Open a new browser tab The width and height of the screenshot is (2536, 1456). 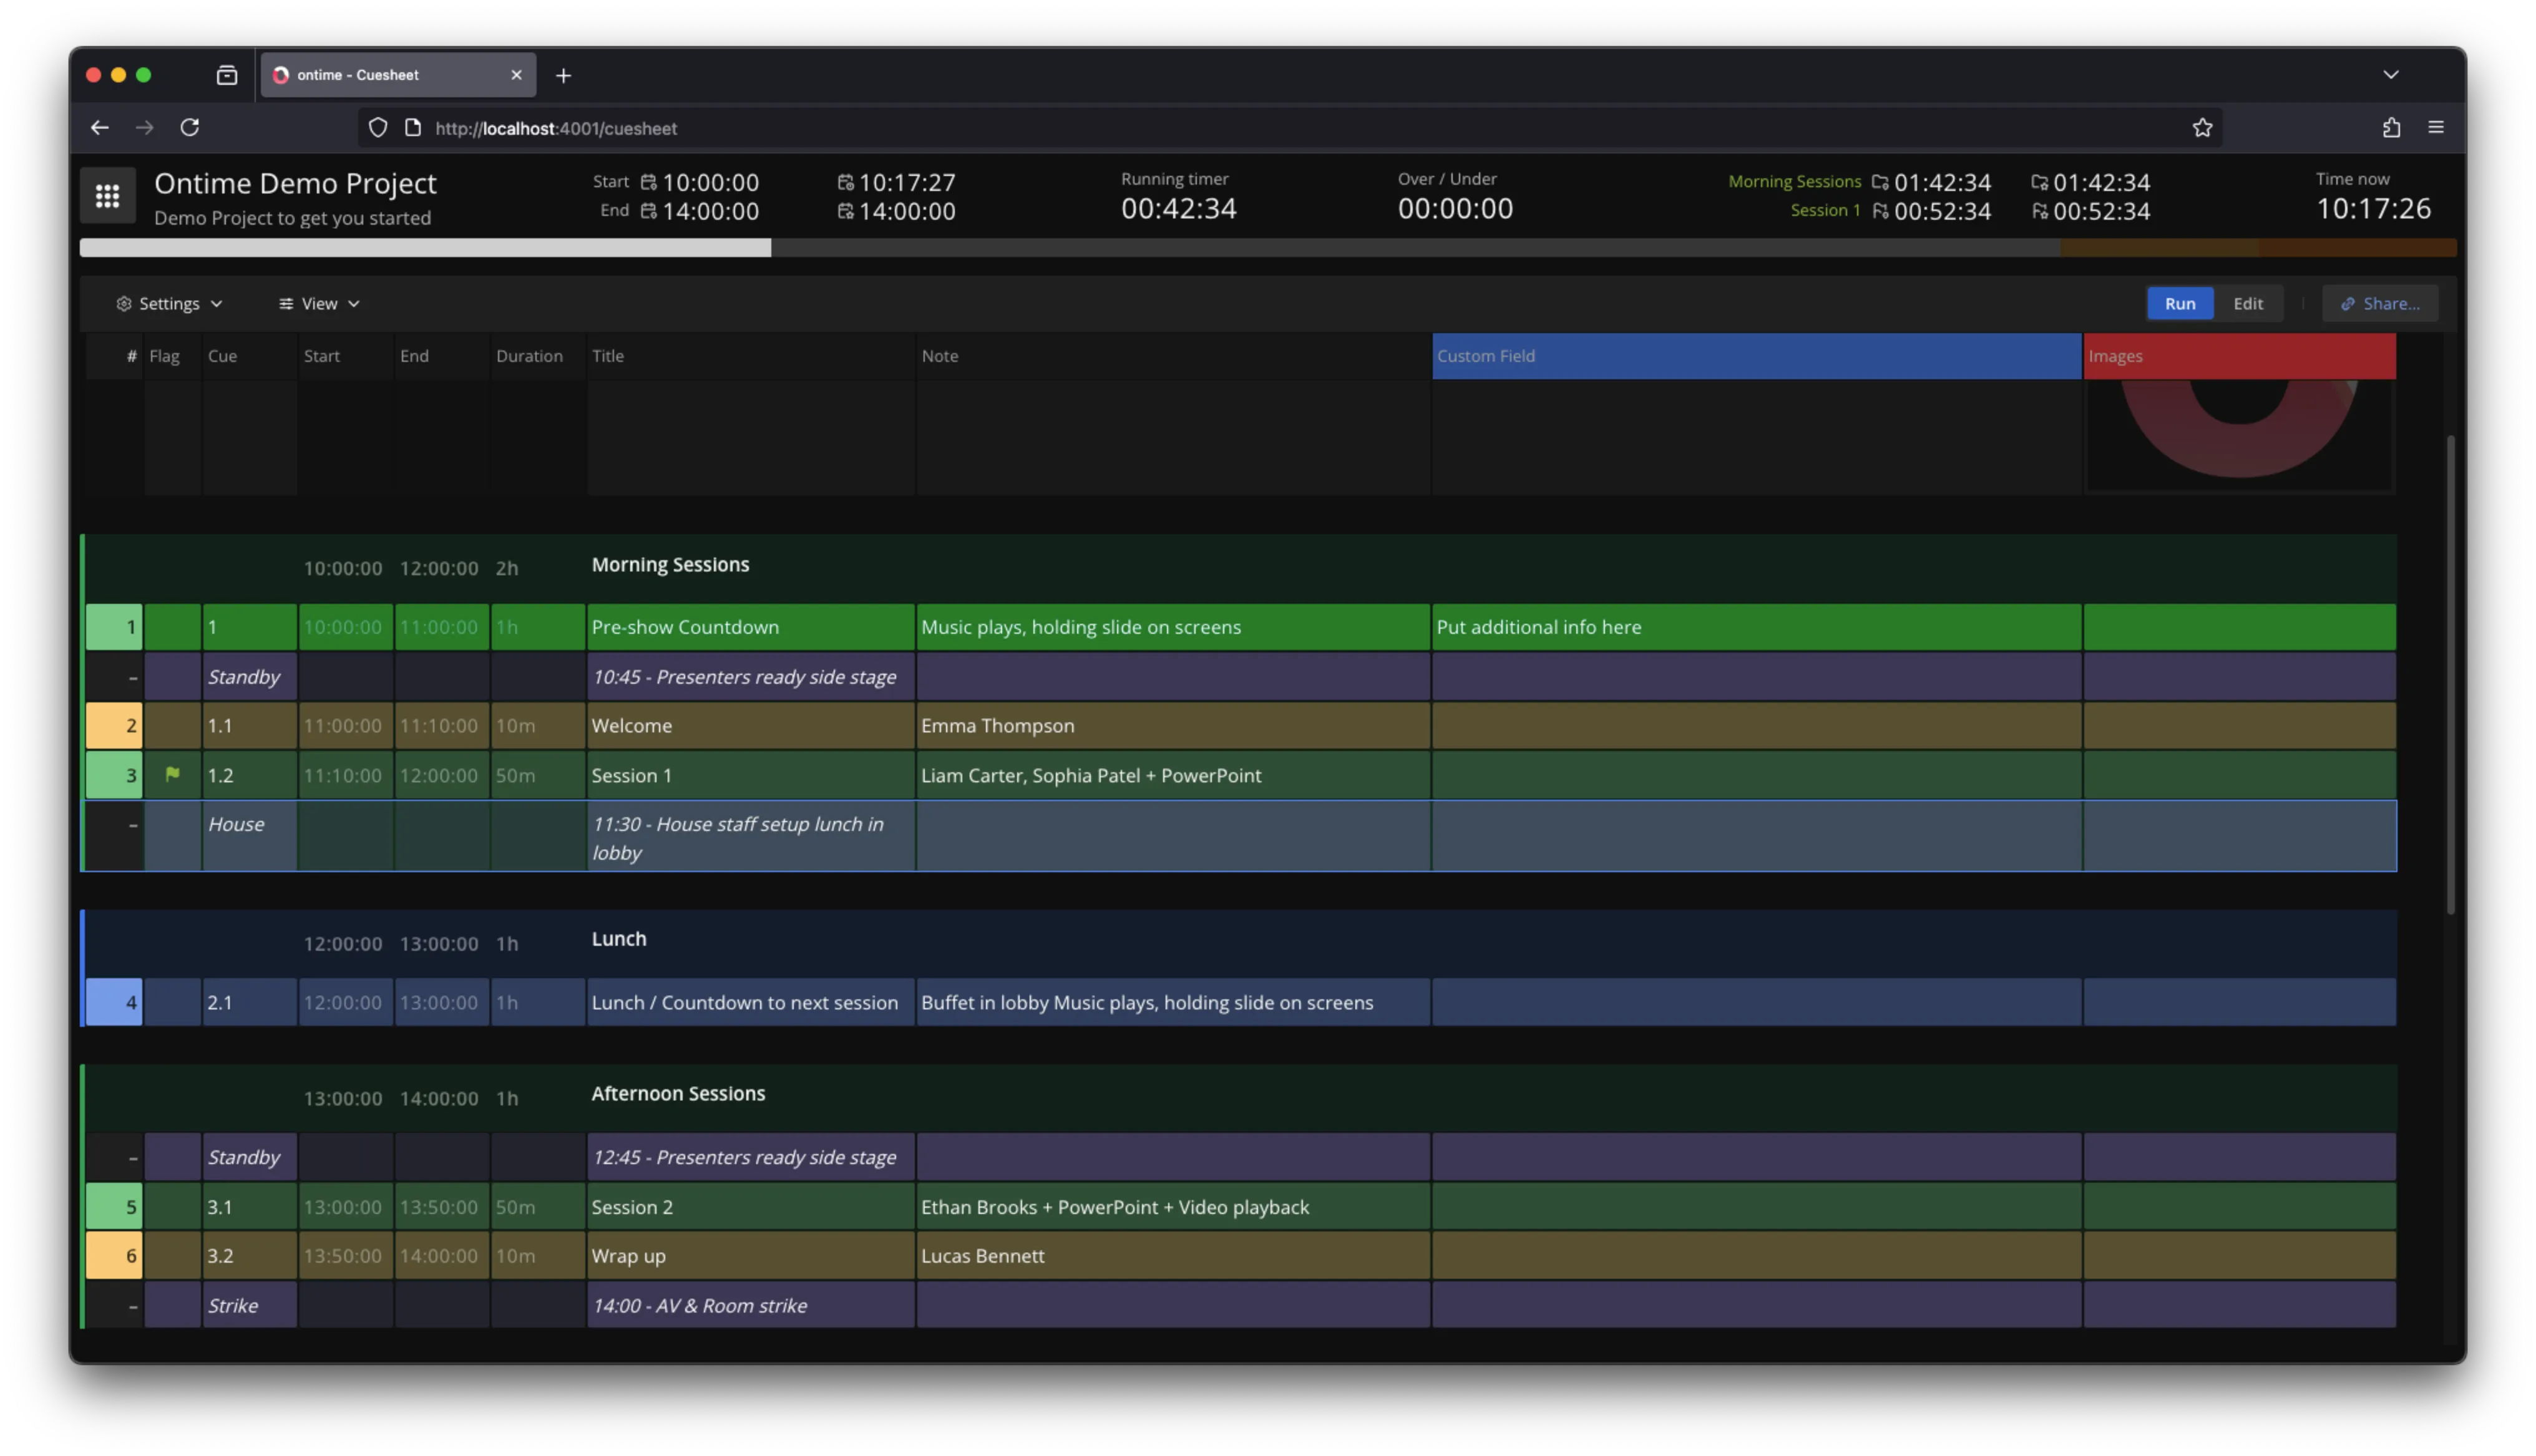click(x=563, y=75)
